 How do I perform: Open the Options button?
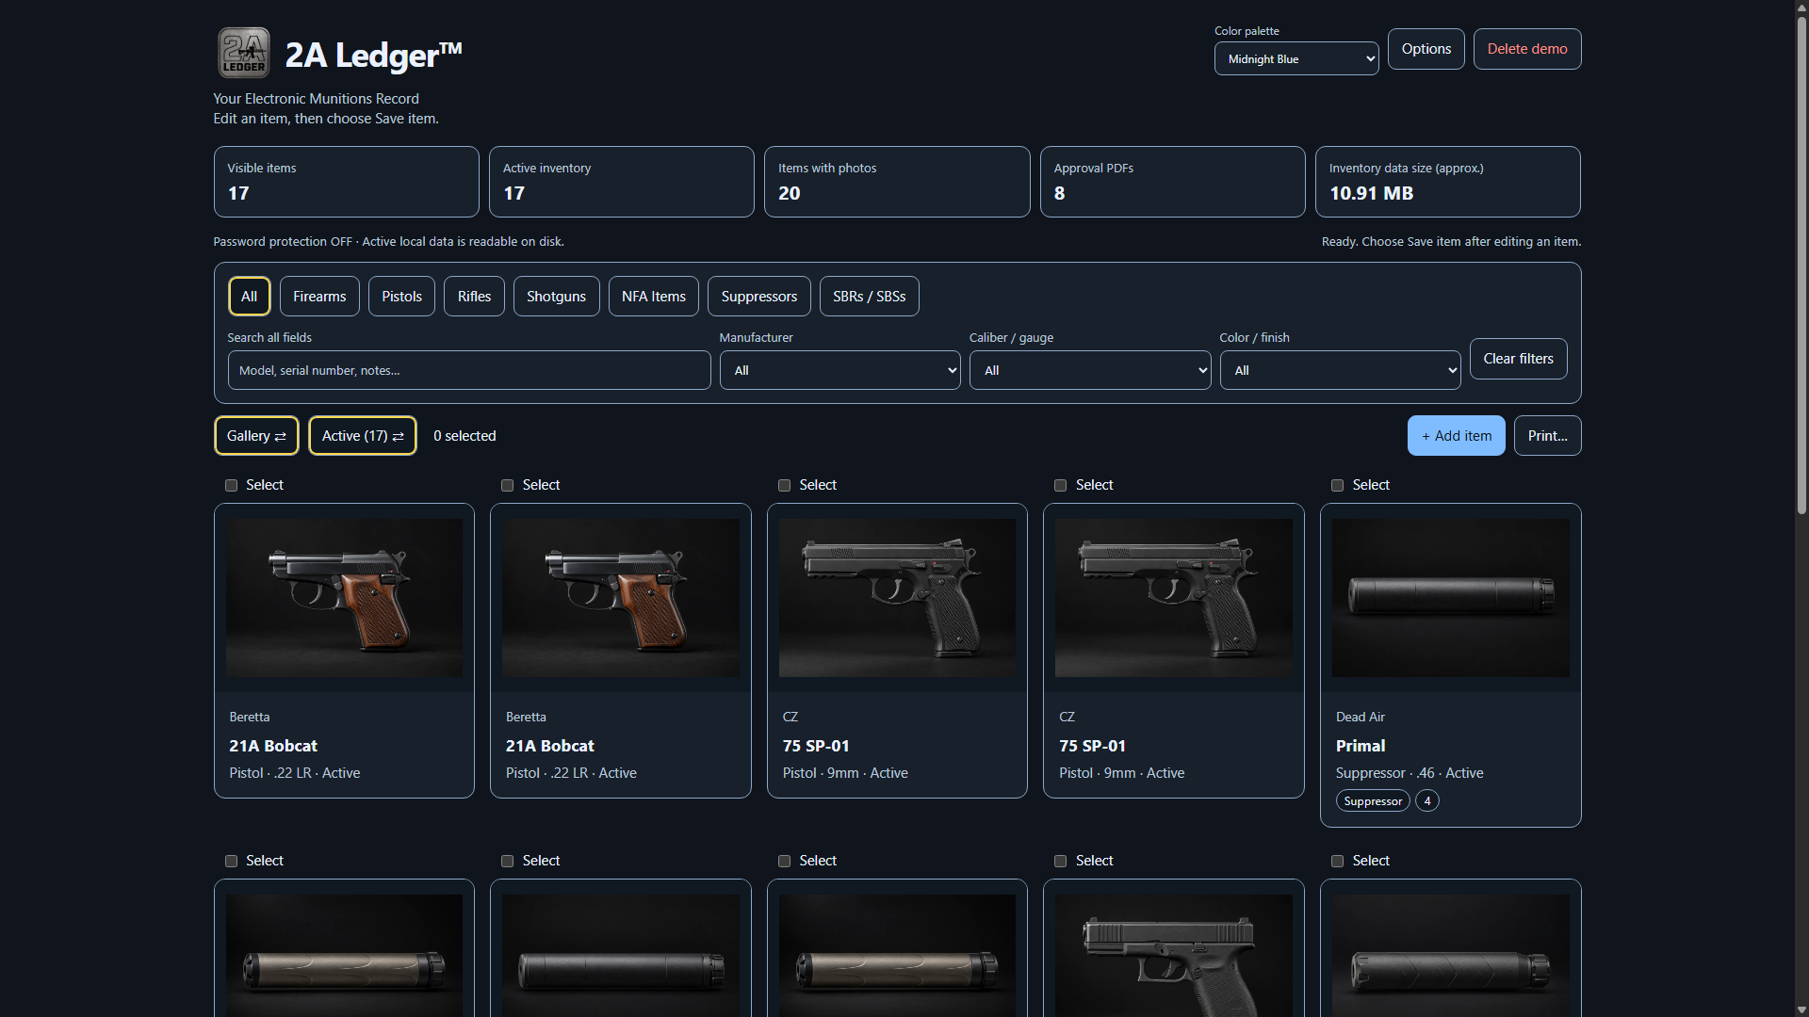point(1426,49)
